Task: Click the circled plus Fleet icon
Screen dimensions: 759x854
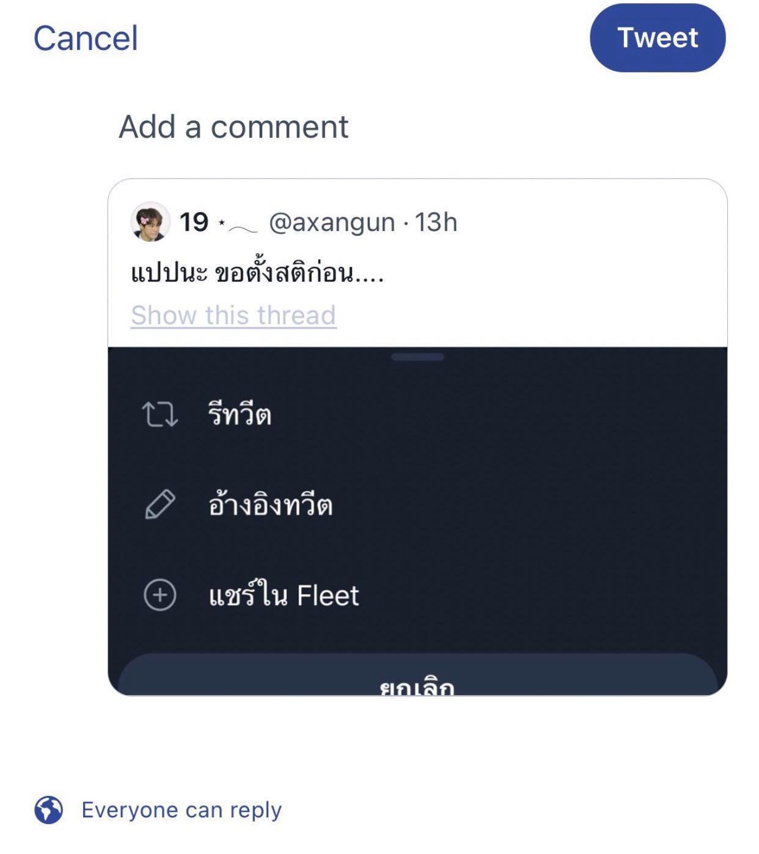Action: [160, 595]
